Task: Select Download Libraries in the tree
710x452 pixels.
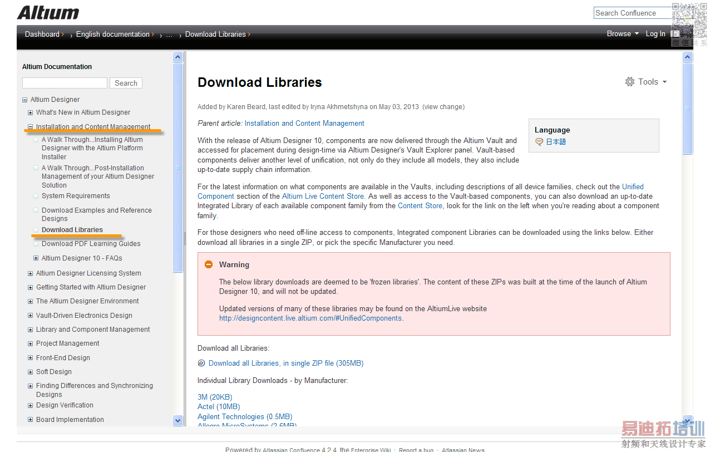Action: (72, 230)
